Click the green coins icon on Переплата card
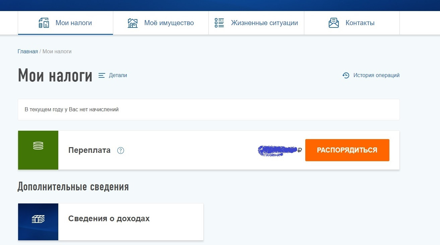Screen dimensions: 440x245 (38, 146)
